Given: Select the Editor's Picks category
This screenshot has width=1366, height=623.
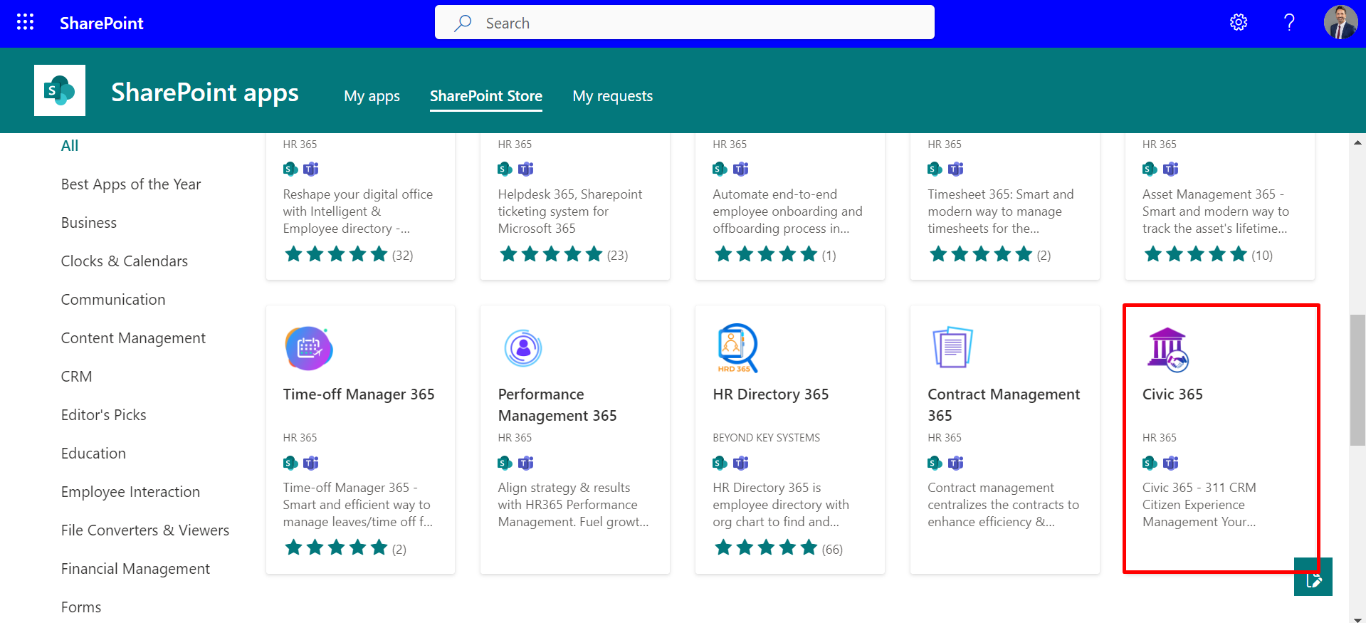Looking at the screenshot, I should tap(104, 415).
